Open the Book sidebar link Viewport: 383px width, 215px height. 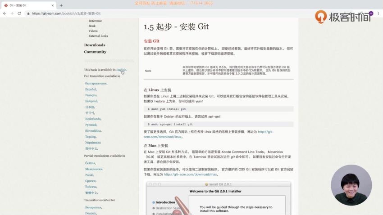point(92,26)
